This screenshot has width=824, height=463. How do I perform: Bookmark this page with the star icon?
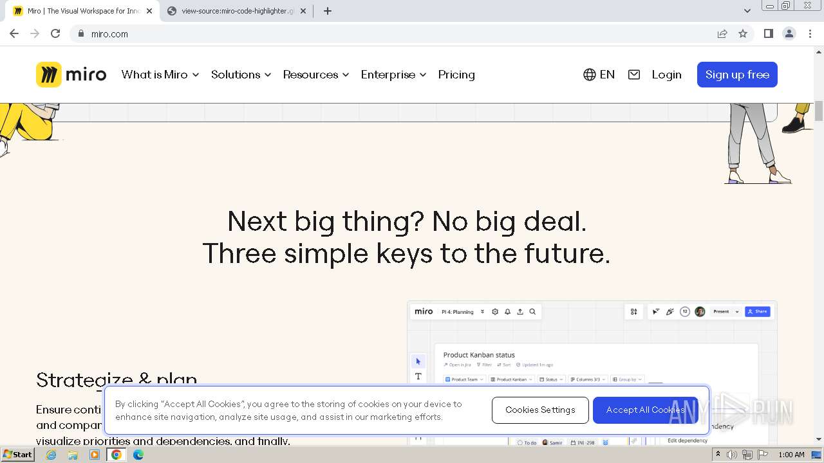(x=743, y=33)
